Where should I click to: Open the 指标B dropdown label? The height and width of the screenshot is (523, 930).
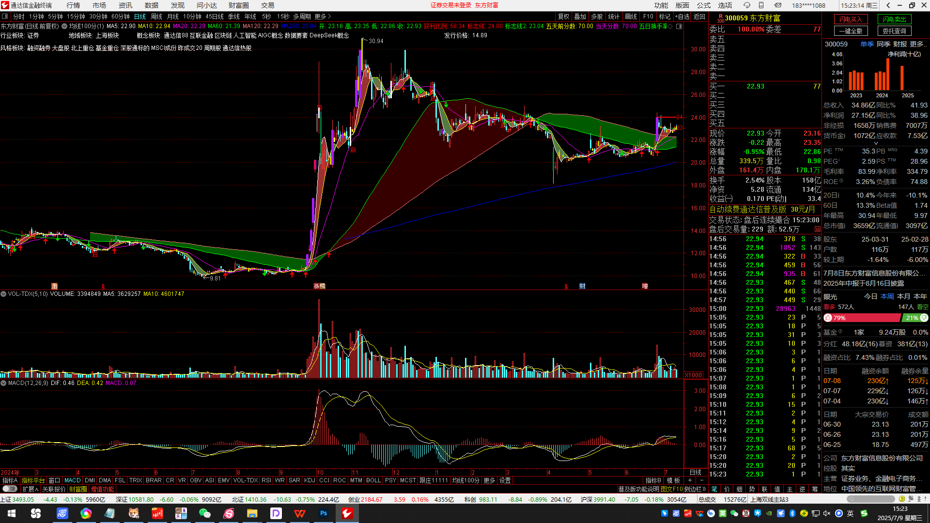[653, 480]
